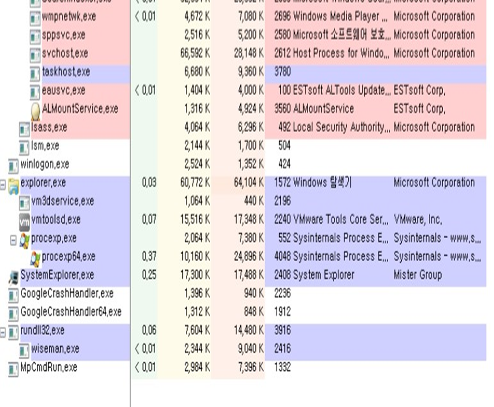The height and width of the screenshot is (407, 494).
Task: Select the SystemExplorer.exe process name
Action: (57, 275)
